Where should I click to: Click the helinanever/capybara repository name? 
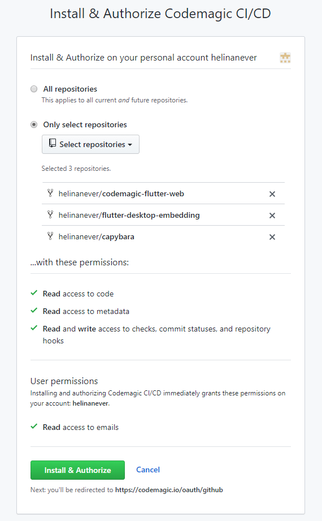[96, 237]
